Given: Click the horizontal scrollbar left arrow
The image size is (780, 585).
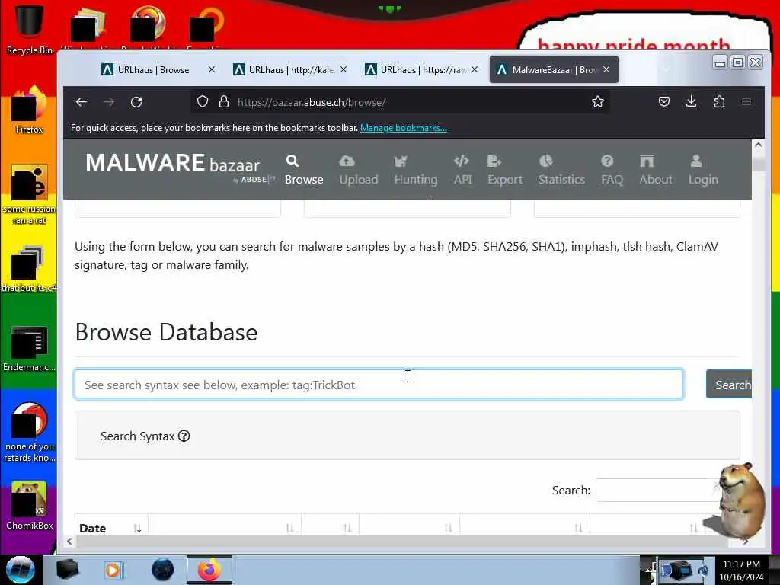Looking at the screenshot, I should click(69, 542).
